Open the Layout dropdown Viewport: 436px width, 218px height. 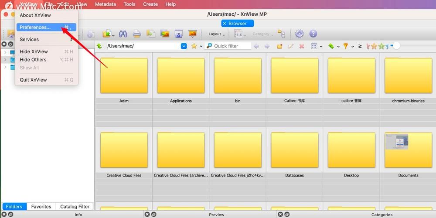(x=217, y=34)
